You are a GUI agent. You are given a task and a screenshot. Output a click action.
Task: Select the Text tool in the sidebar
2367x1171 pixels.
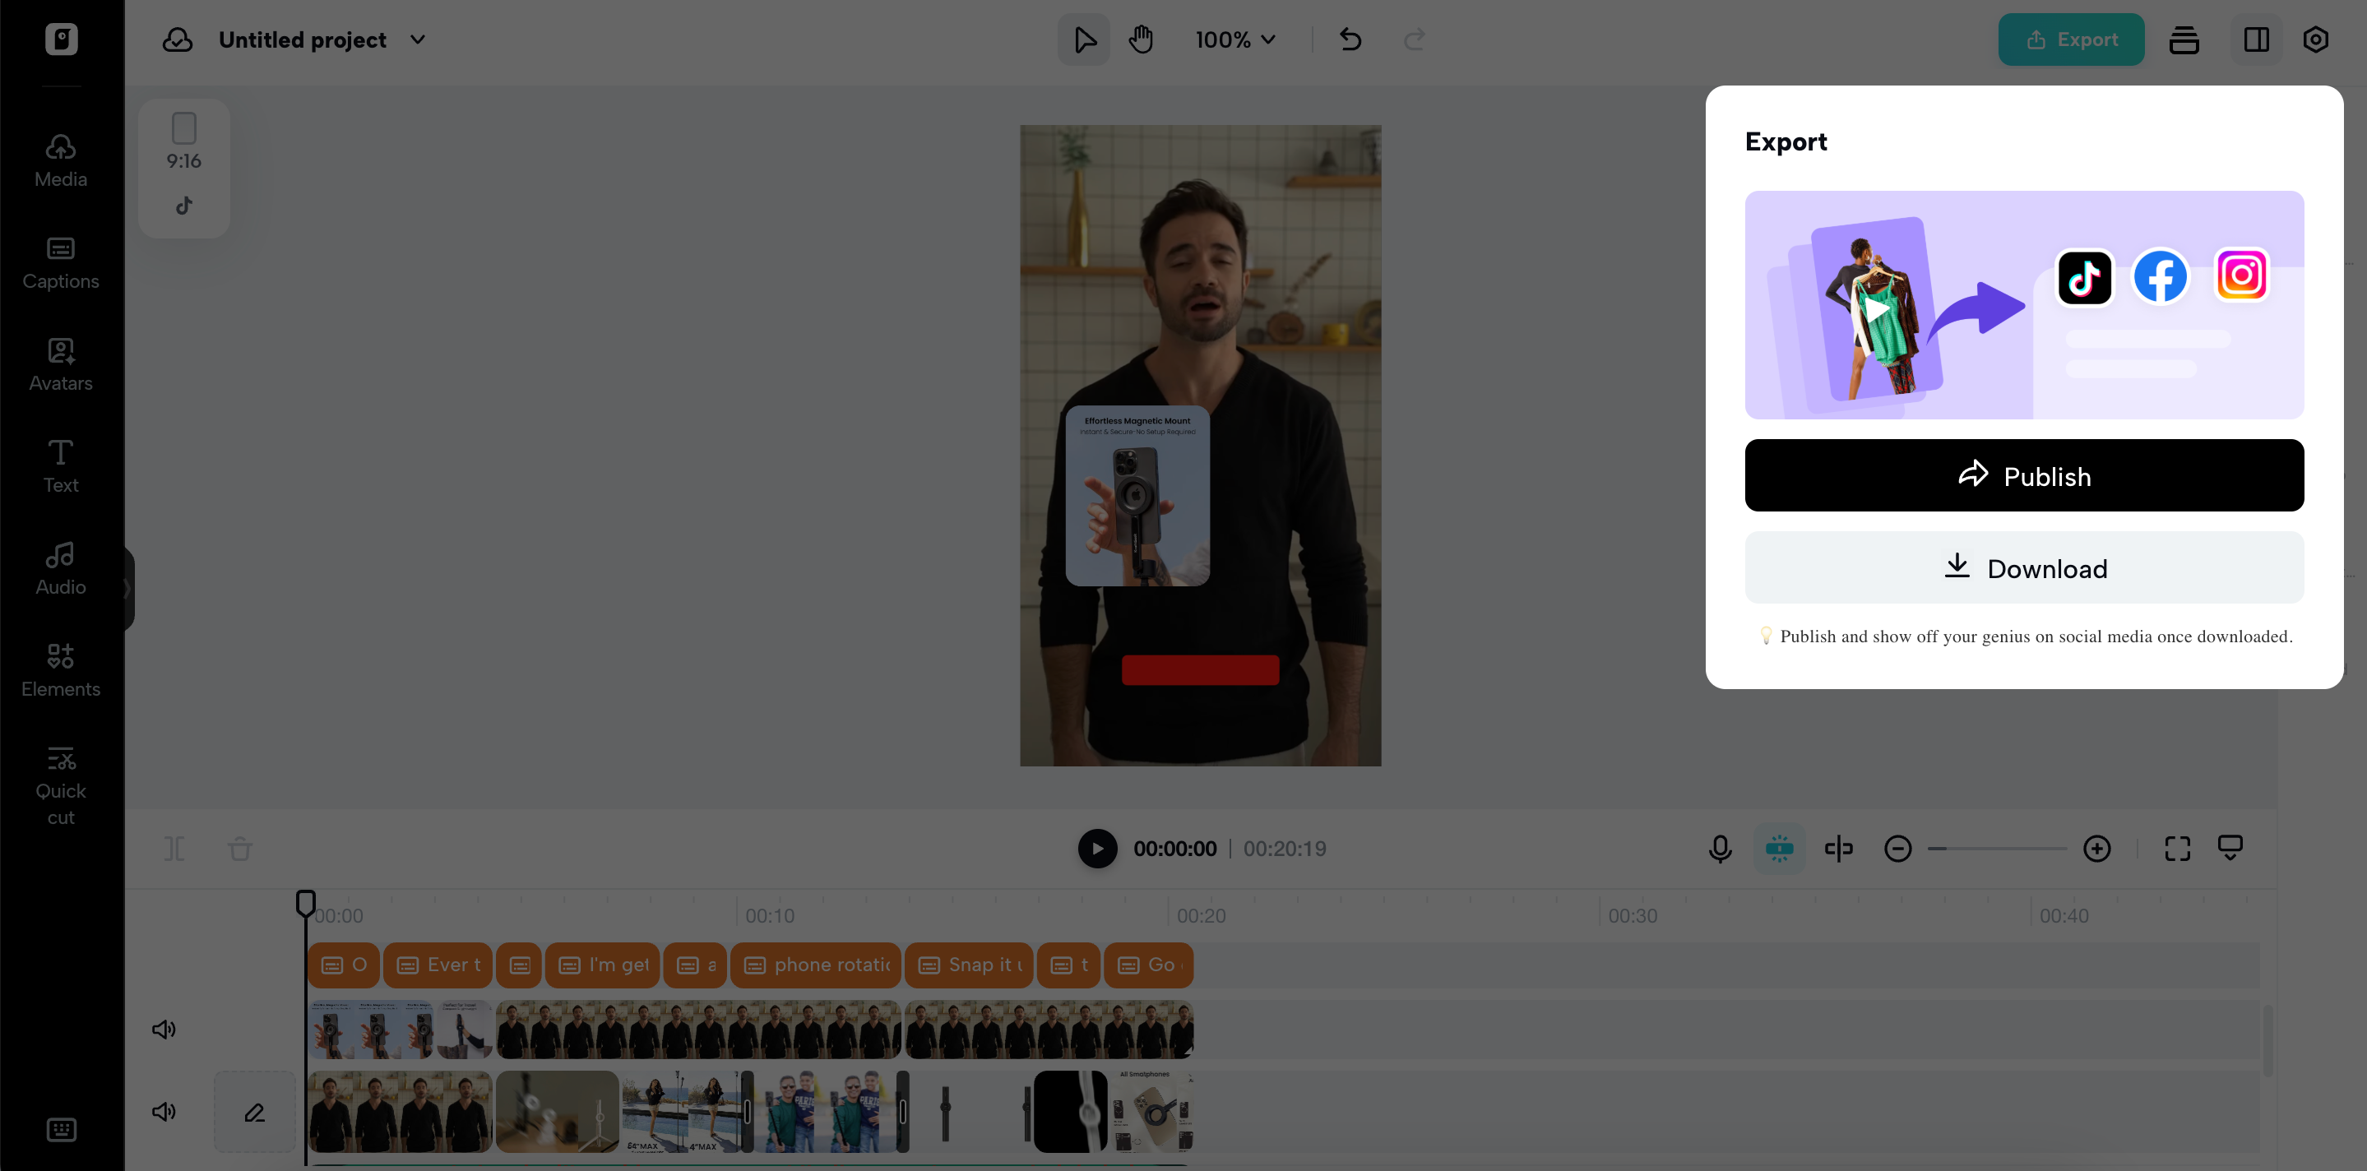coord(60,465)
